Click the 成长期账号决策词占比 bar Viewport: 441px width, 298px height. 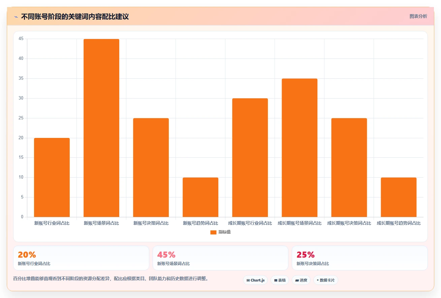point(349,167)
